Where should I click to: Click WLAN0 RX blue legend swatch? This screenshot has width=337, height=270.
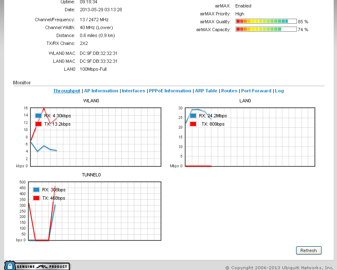pos(38,116)
